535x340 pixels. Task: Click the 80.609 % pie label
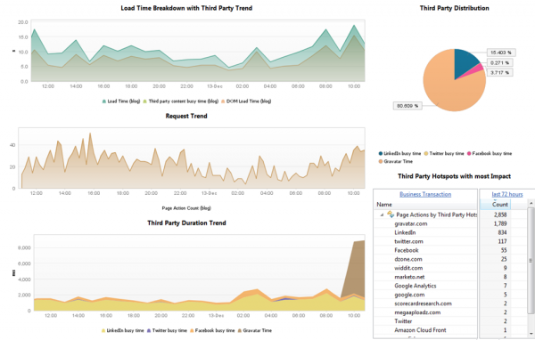(x=407, y=106)
